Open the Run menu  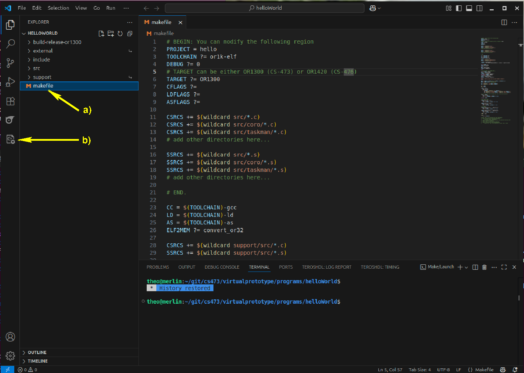(111, 8)
